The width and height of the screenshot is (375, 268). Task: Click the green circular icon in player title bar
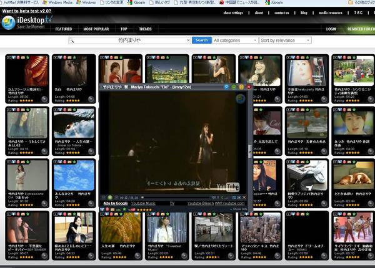point(234,87)
